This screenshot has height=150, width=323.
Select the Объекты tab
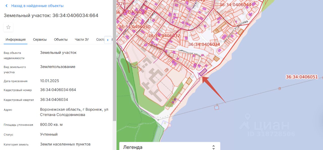tap(61, 40)
